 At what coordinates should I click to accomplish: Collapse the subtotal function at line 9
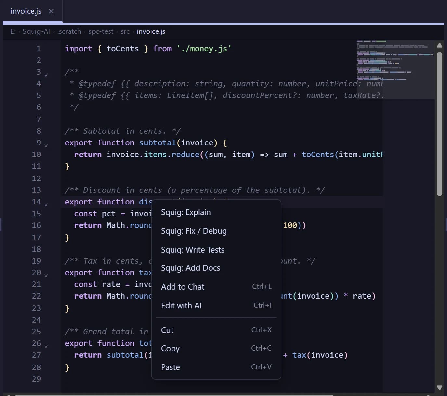click(46, 146)
